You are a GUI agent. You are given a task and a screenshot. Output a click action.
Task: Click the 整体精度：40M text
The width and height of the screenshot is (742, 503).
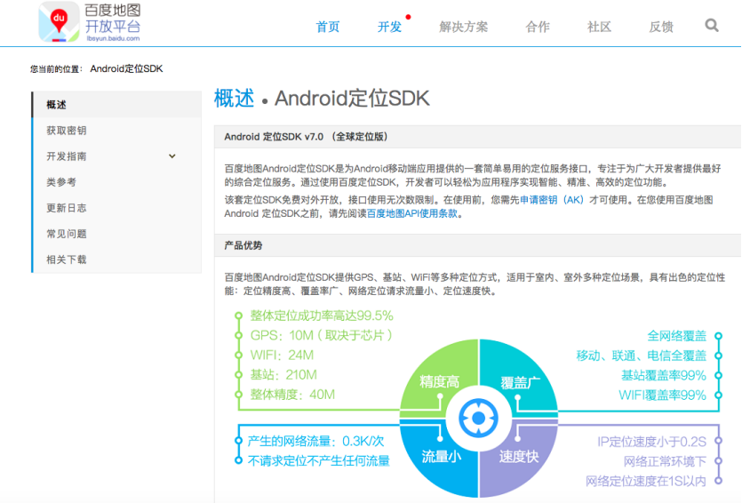(x=292, y=395)
